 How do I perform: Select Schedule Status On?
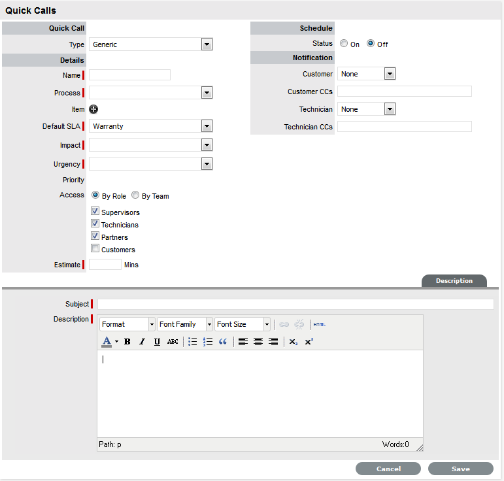click(x=344, y=43)
